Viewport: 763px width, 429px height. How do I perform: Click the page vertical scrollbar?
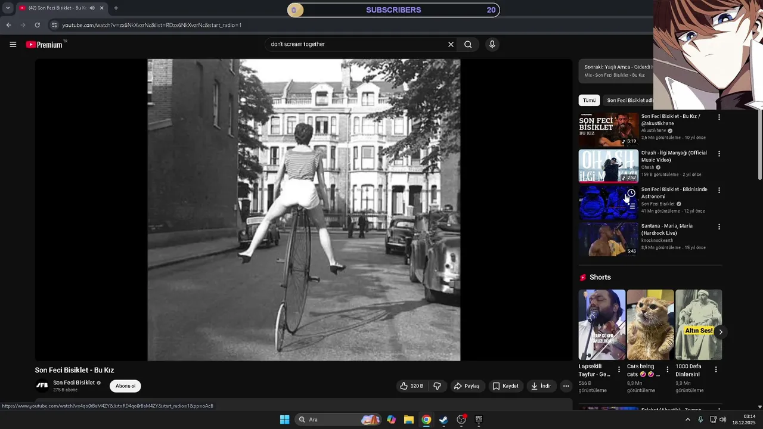coord(759,143)
